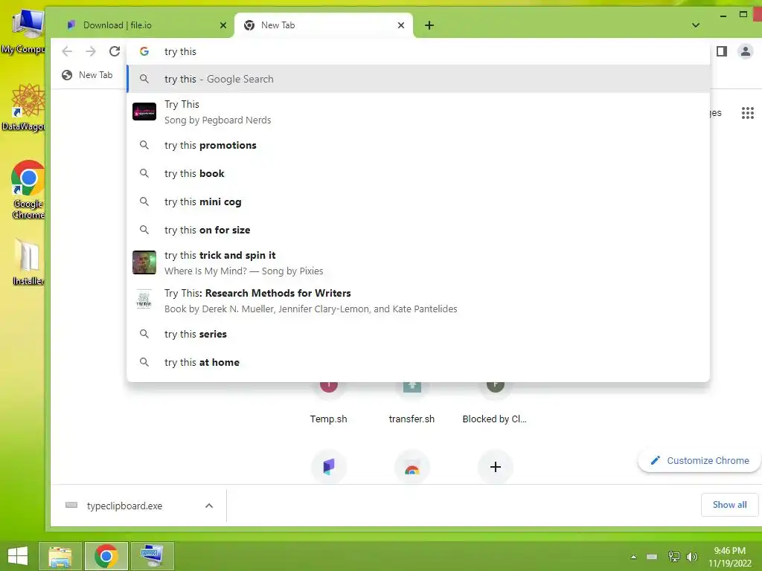Click the Chrome taskbar icon
Screen dimensions: 762x571
[106, 556]
